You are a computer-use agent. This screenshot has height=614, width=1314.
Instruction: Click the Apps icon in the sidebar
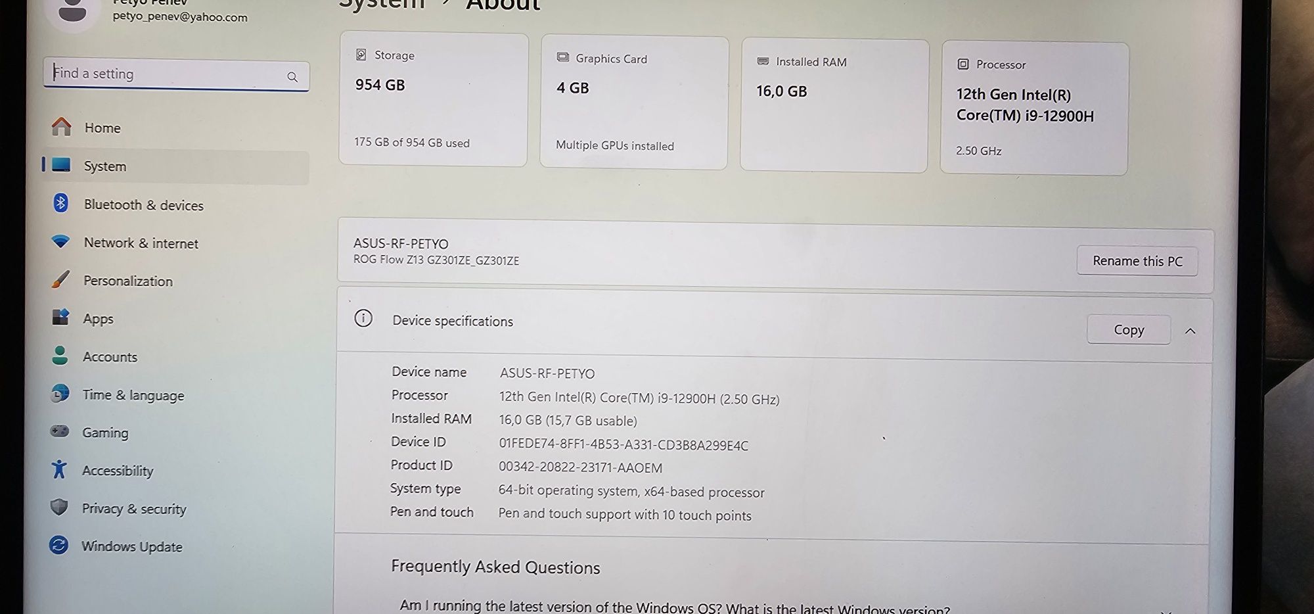(x=60, y=318)
